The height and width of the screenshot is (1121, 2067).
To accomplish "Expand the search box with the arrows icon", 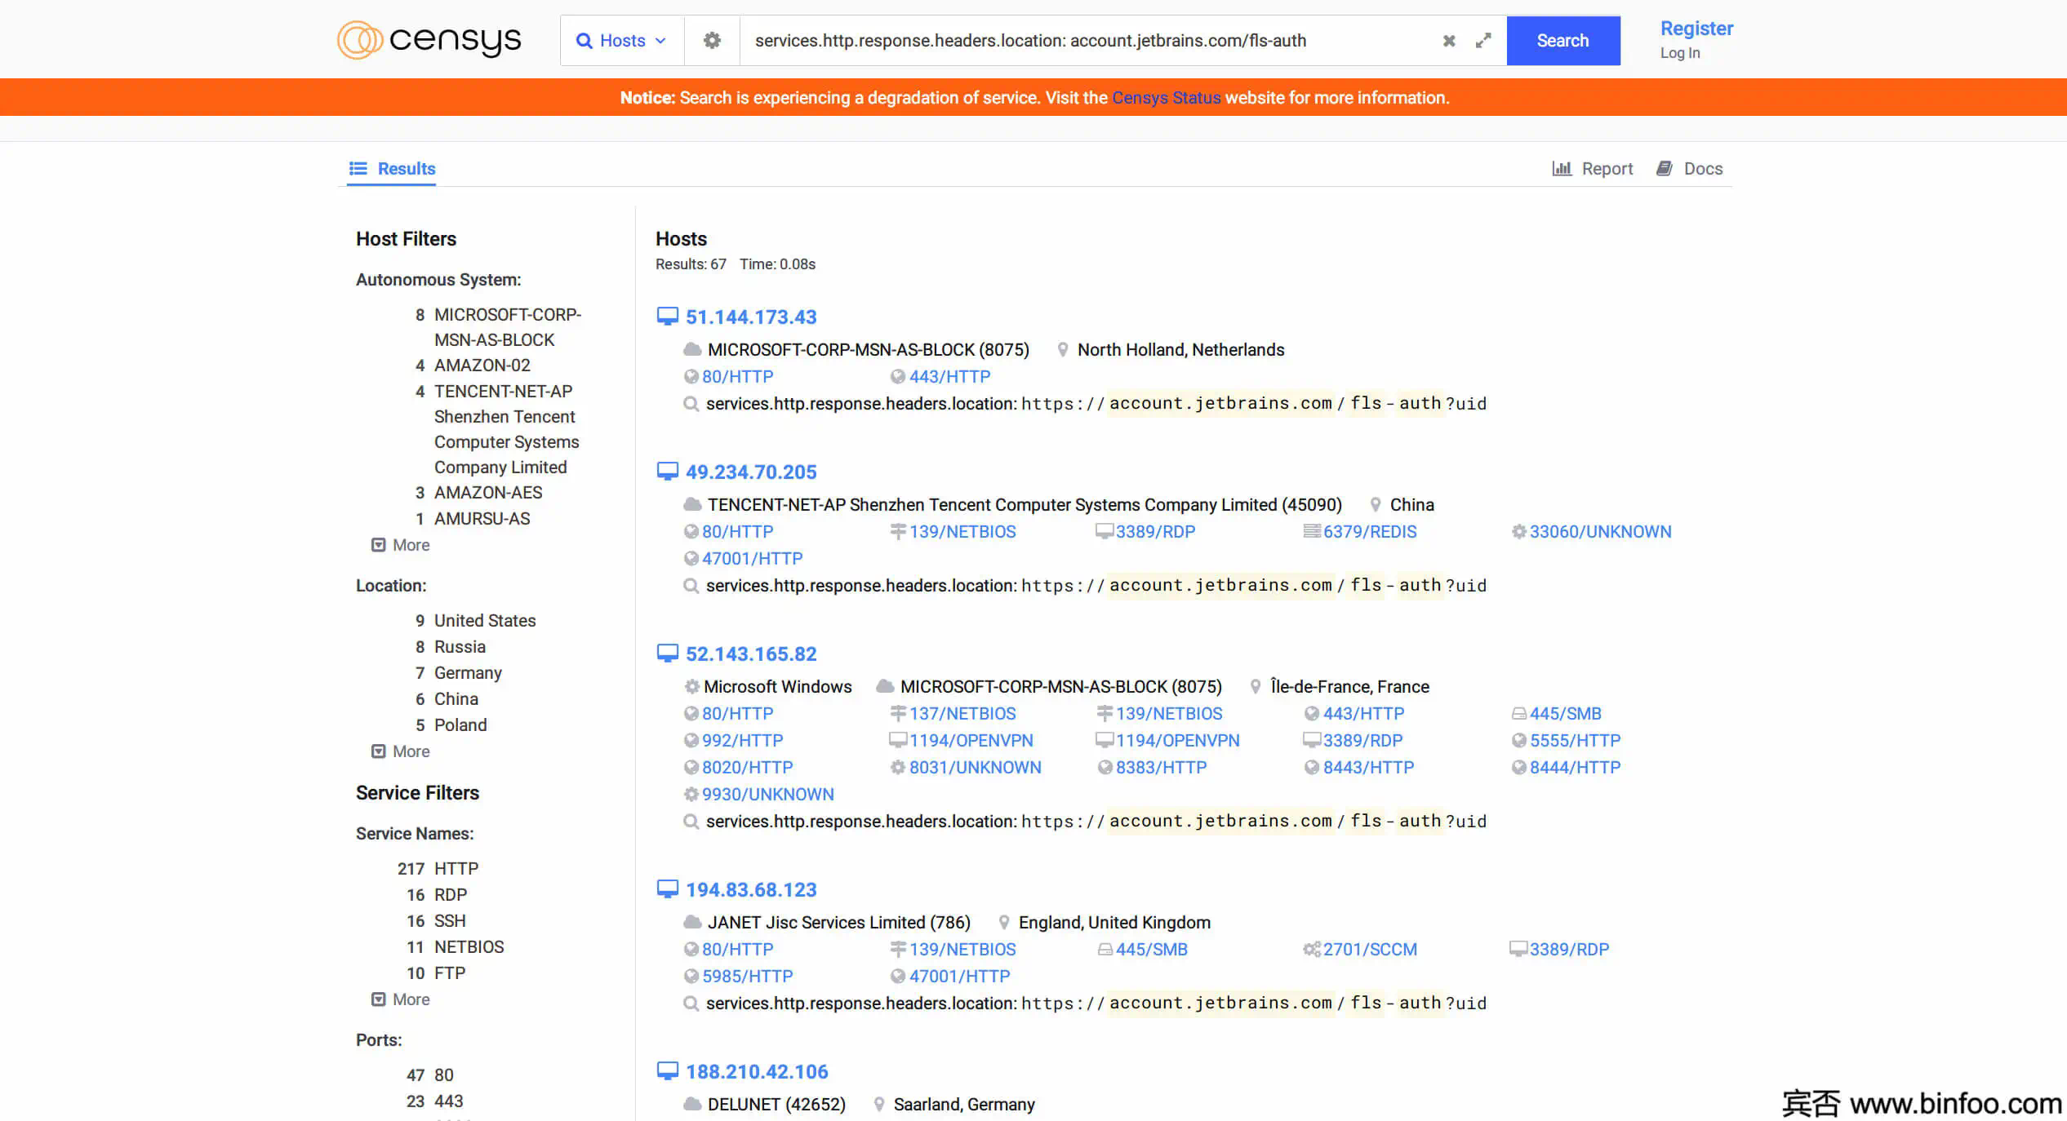I will click(1483, 40).
